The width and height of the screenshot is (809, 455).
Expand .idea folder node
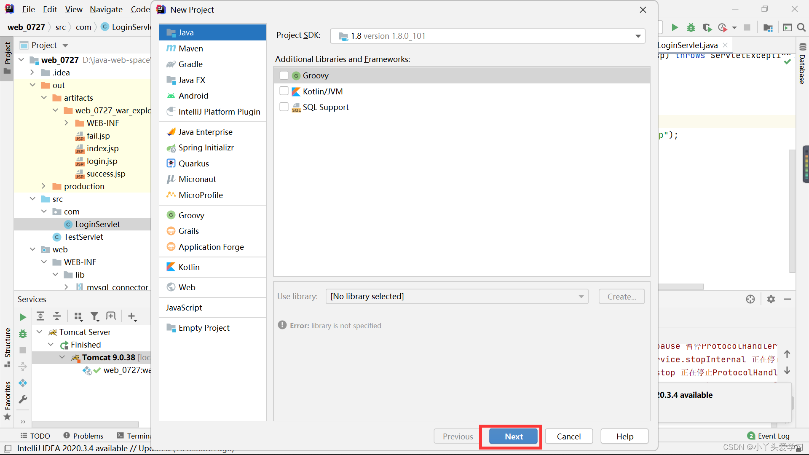pos(32,72)
